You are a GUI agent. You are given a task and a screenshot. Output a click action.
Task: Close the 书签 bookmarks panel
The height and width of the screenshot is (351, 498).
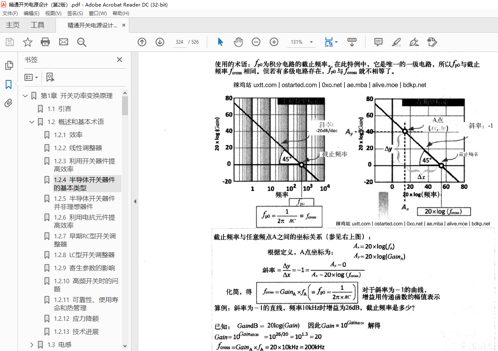tap(120, 60)
